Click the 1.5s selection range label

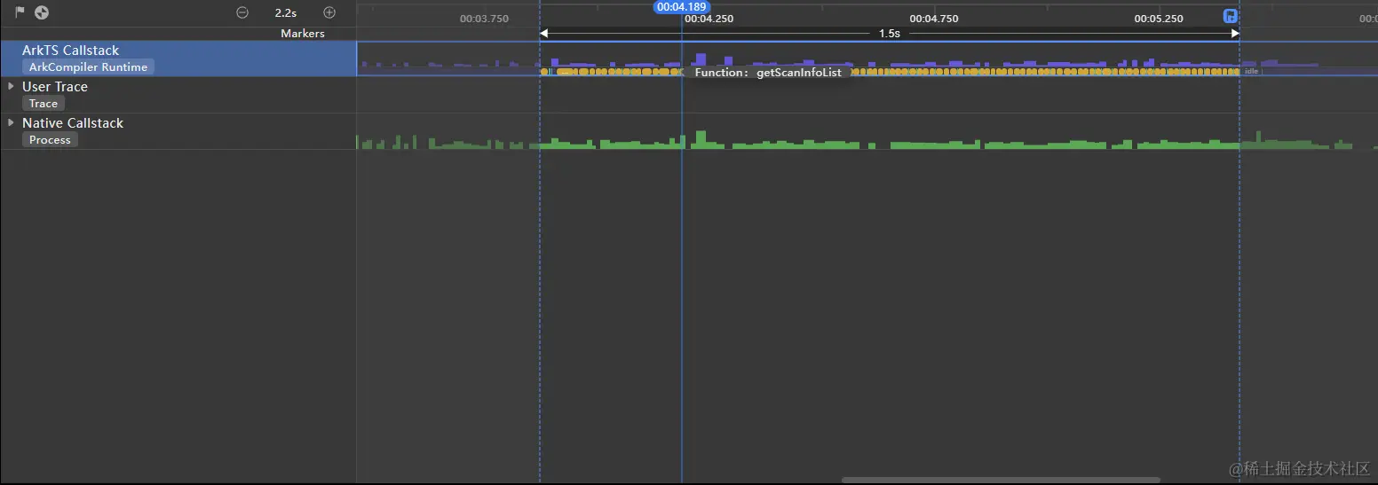pos(889,34)
